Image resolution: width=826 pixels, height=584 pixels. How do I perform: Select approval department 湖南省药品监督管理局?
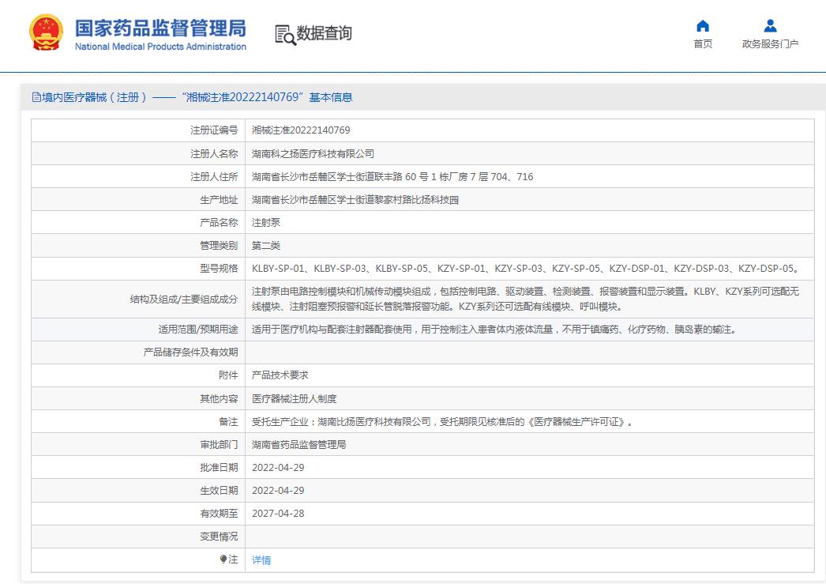coord(298,444)
